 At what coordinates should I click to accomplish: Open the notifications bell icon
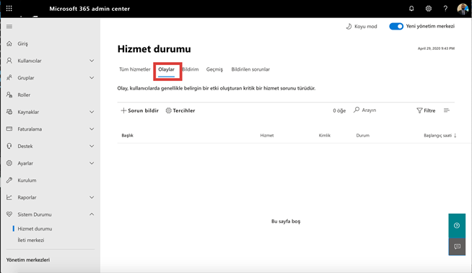[x=411, y=9]
